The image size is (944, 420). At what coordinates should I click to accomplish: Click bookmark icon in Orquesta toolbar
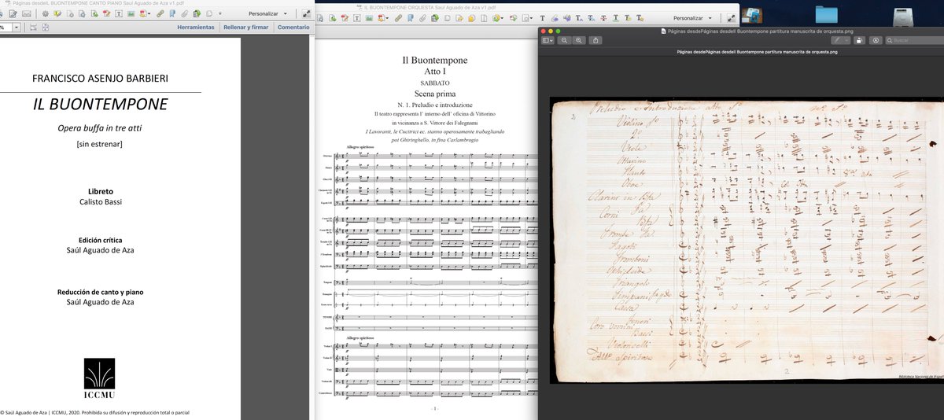(411, 18)
